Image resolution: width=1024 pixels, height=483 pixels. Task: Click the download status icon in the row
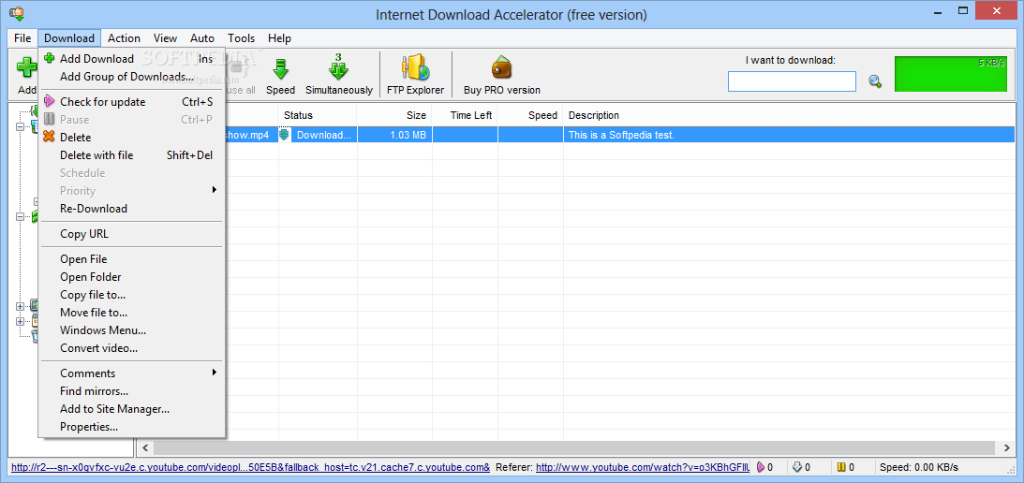[284, 135]
